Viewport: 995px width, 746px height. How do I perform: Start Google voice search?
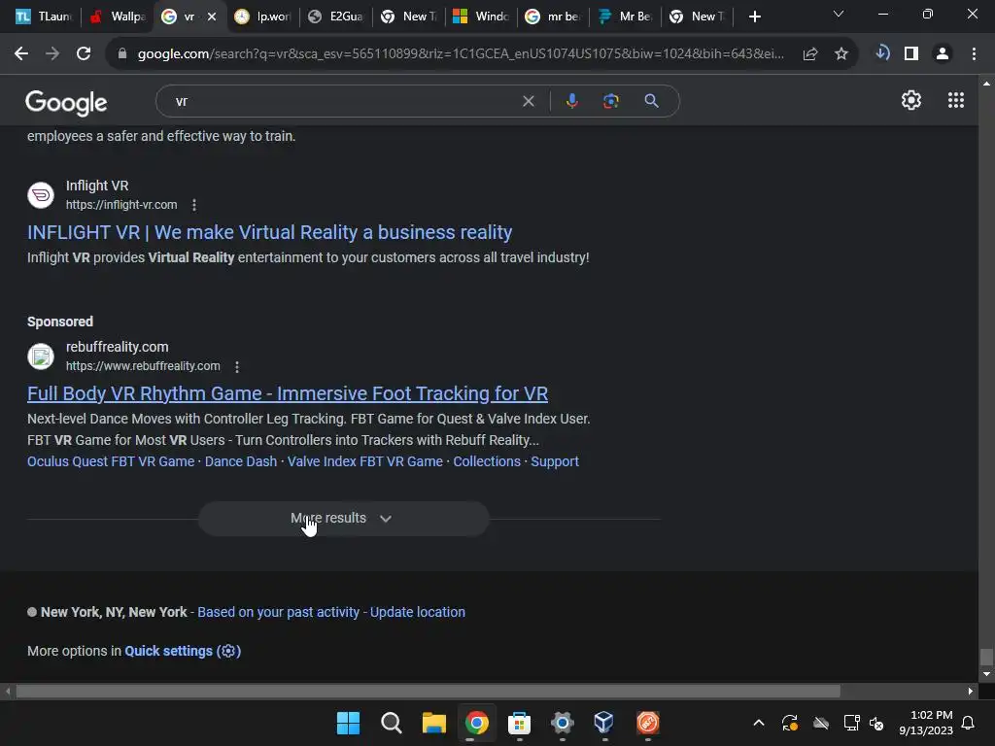(571, 101)
